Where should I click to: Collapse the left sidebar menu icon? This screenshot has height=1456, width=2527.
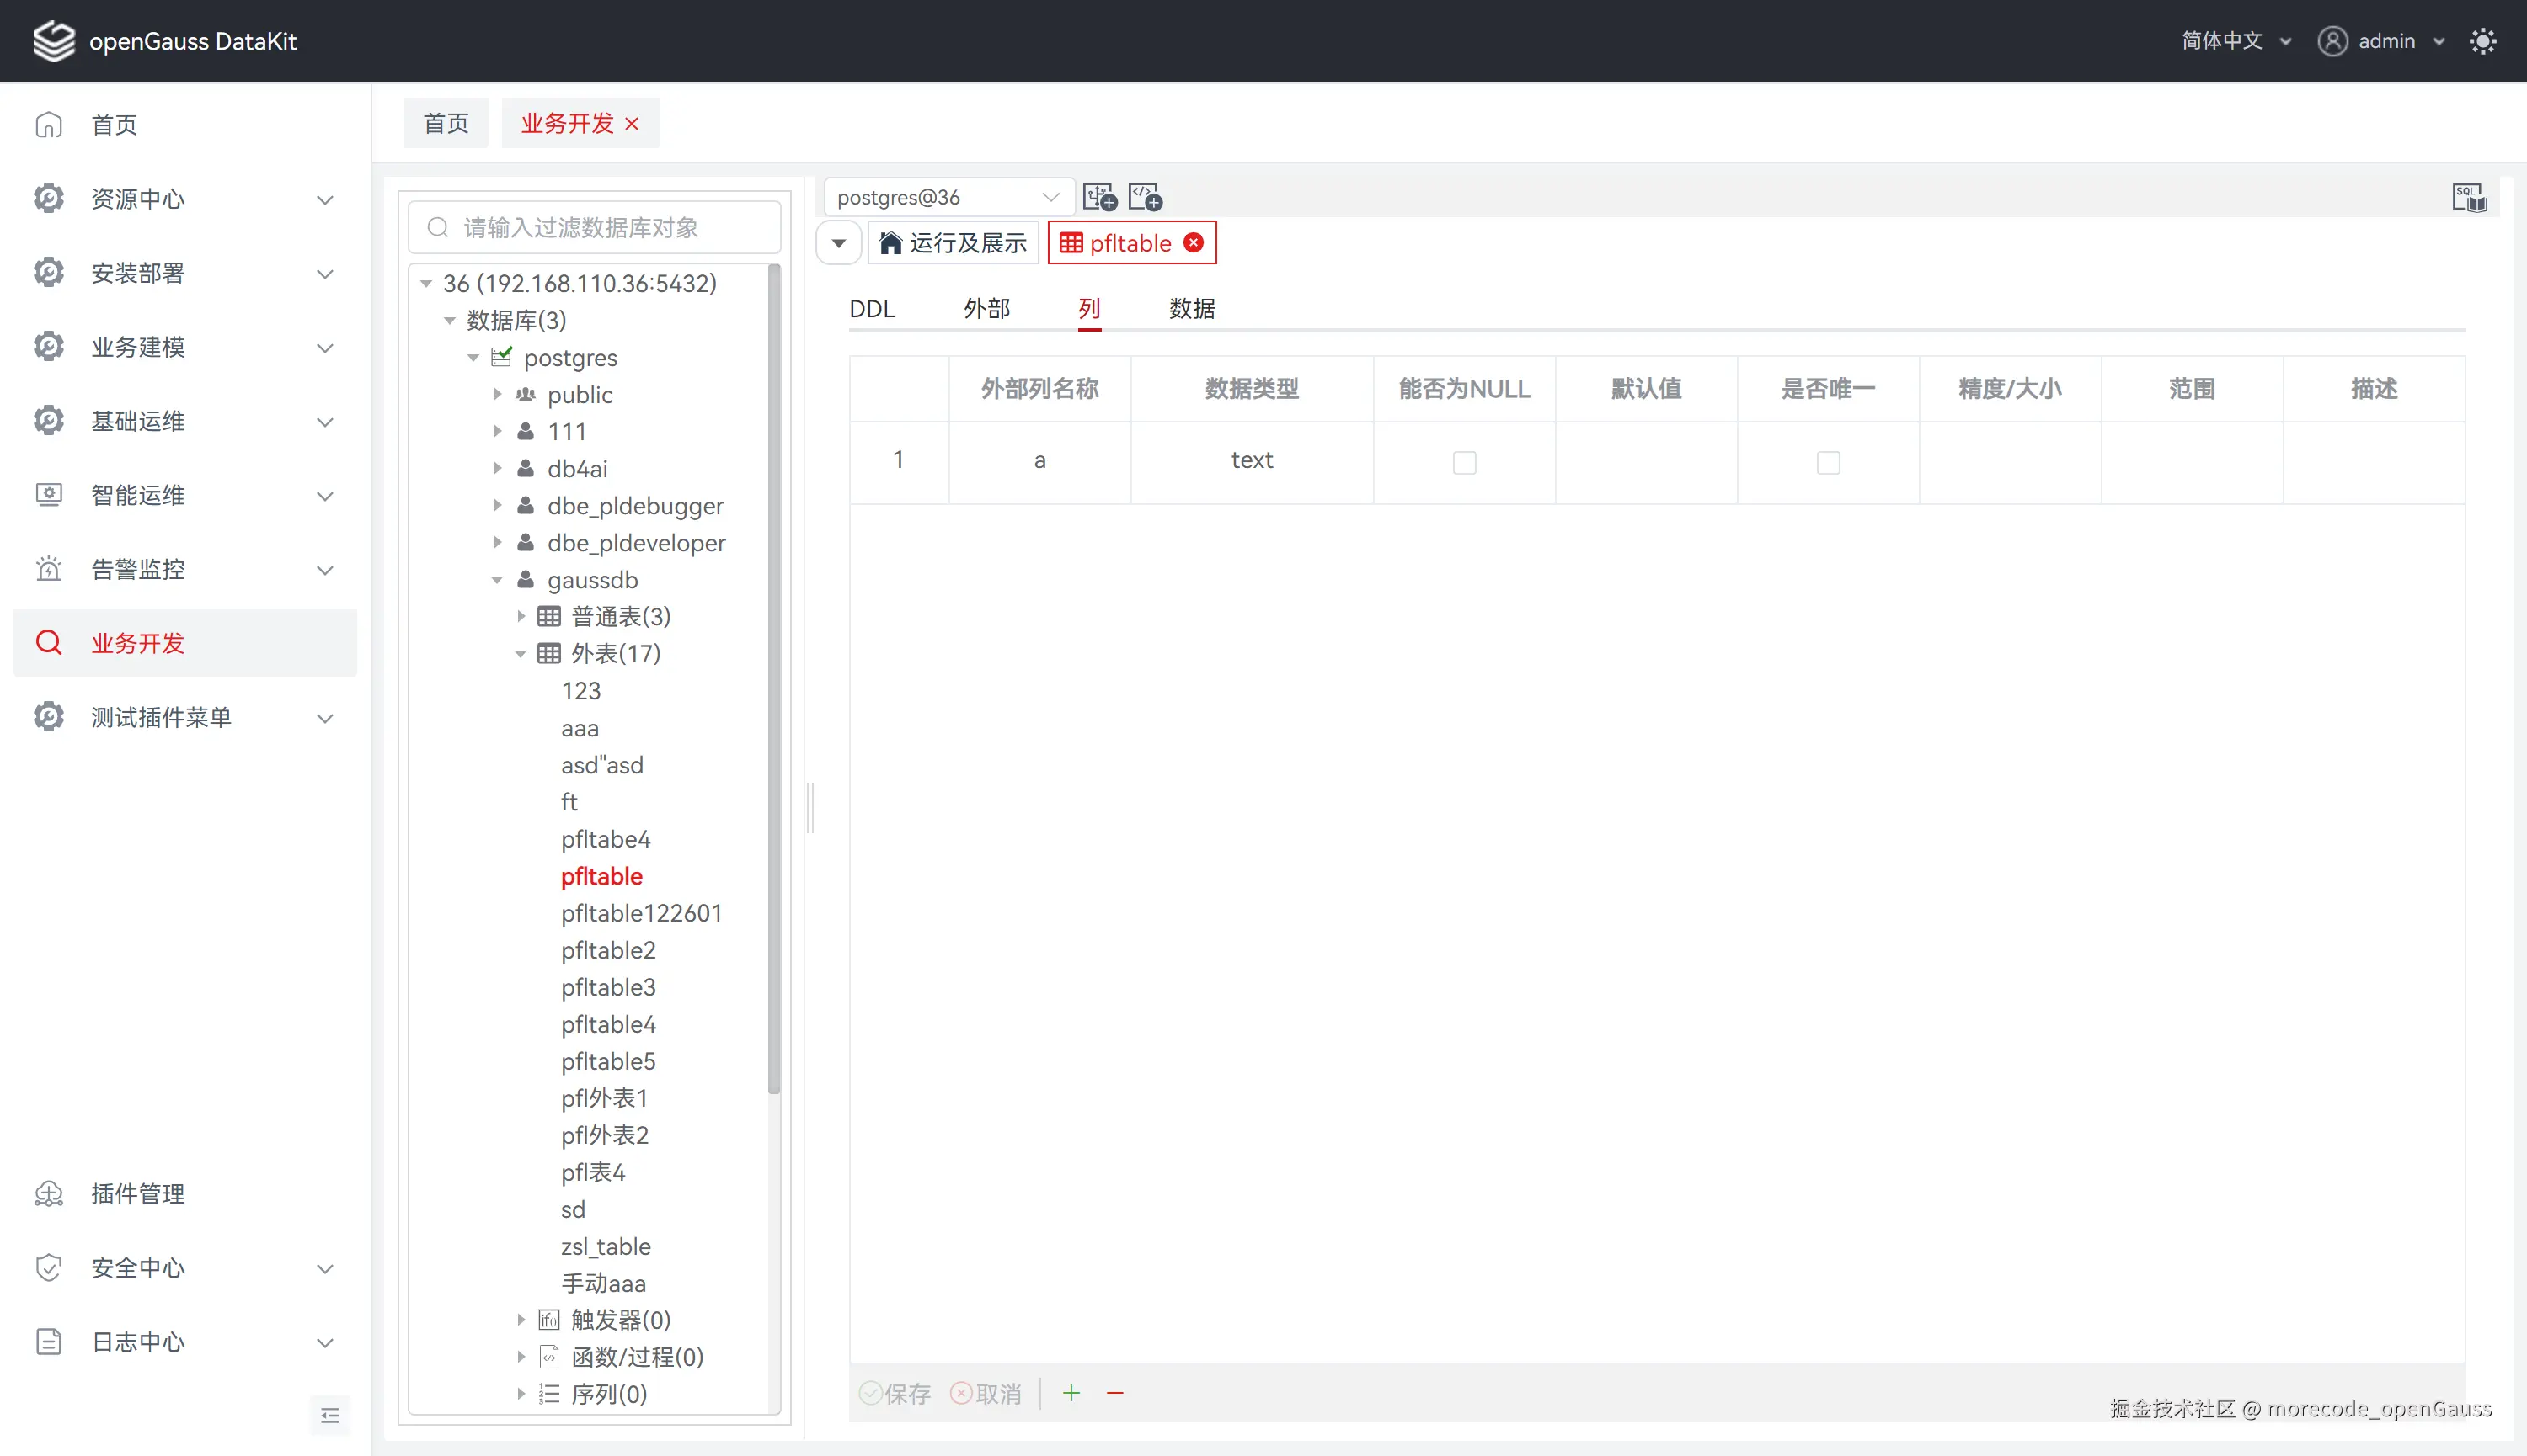pyautogui.click(x=330, y=1415)
